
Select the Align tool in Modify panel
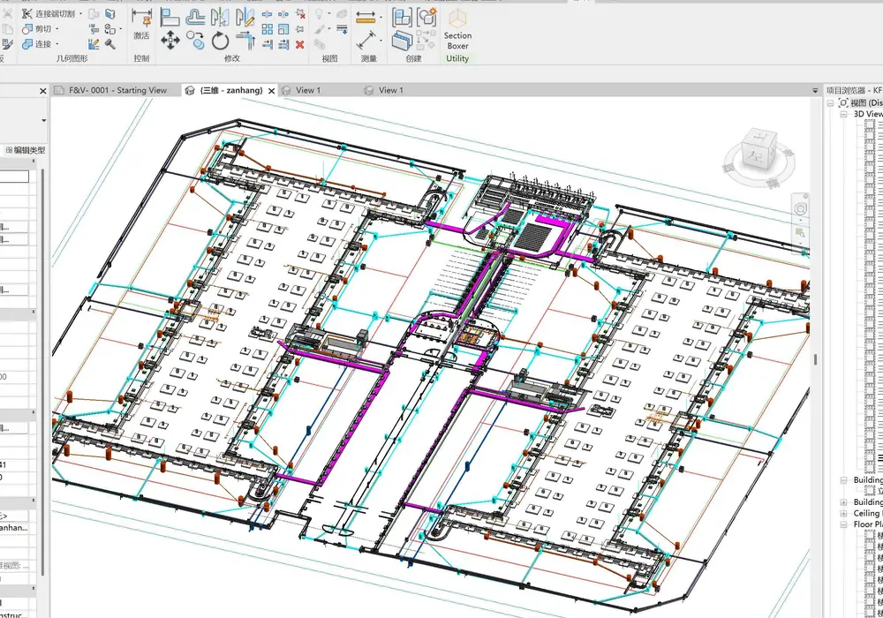(x=170, y=17)
